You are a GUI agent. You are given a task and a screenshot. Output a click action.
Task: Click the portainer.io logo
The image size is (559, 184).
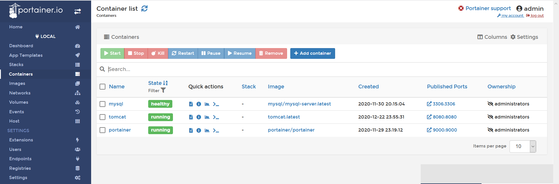[36, 11]
